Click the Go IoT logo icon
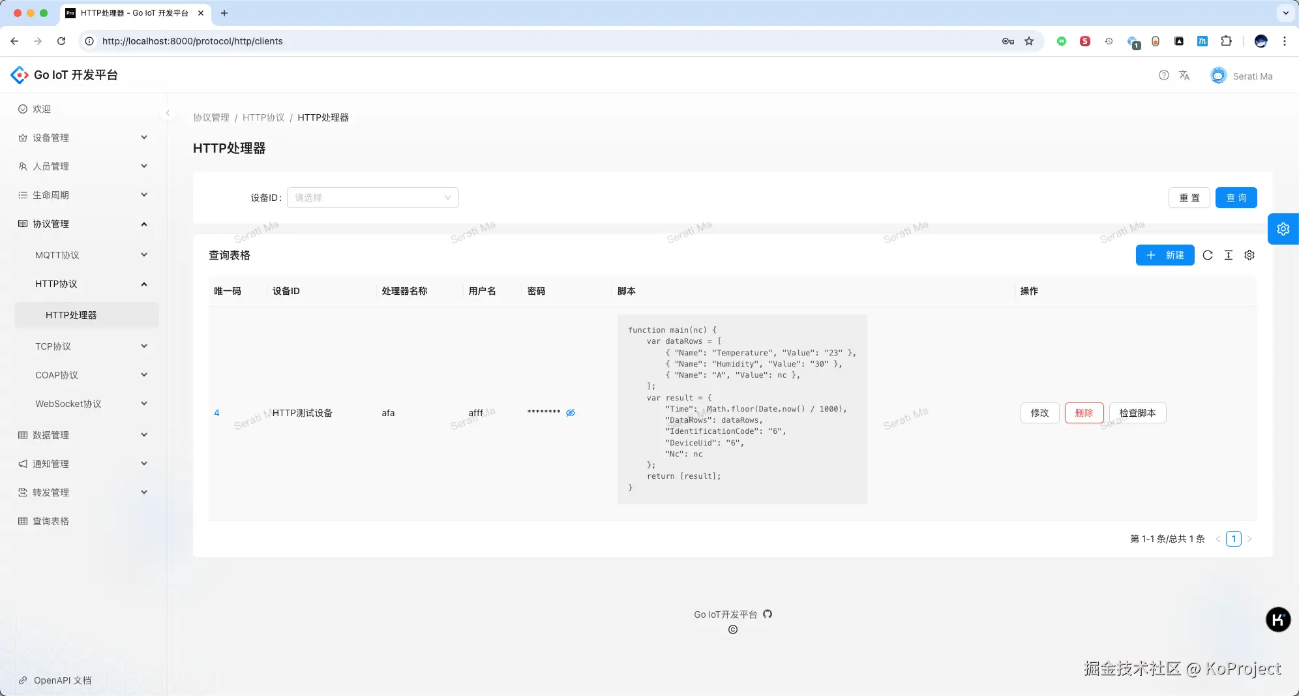1299x696 pixels. pyautogui.click(x=20, y=75)
